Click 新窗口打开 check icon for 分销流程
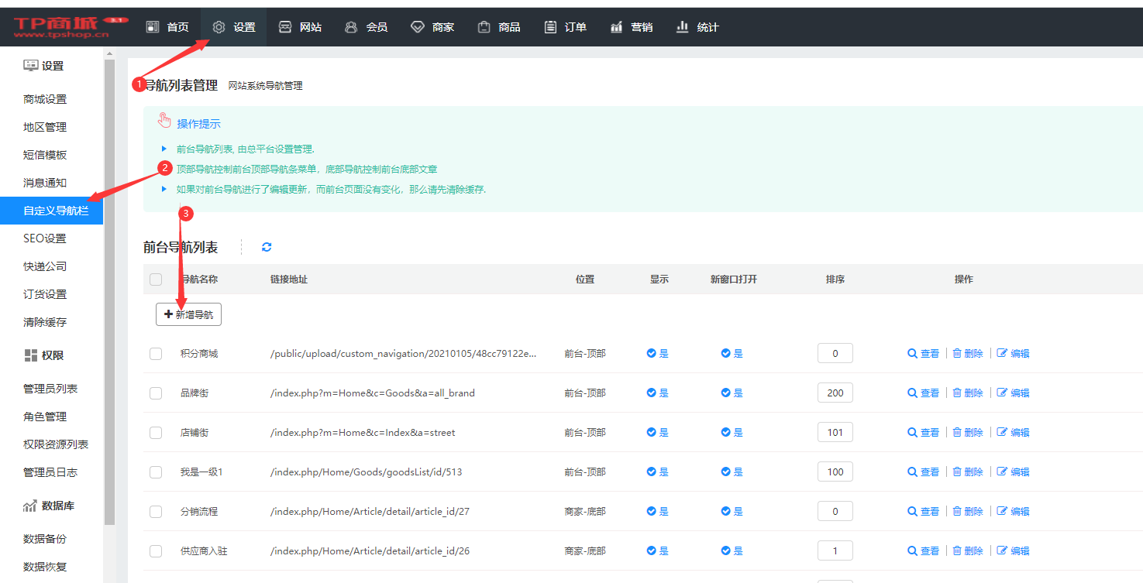 [x=725, y=511]
